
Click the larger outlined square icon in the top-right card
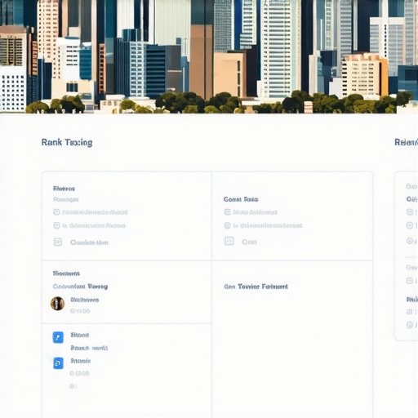point(229,241)
